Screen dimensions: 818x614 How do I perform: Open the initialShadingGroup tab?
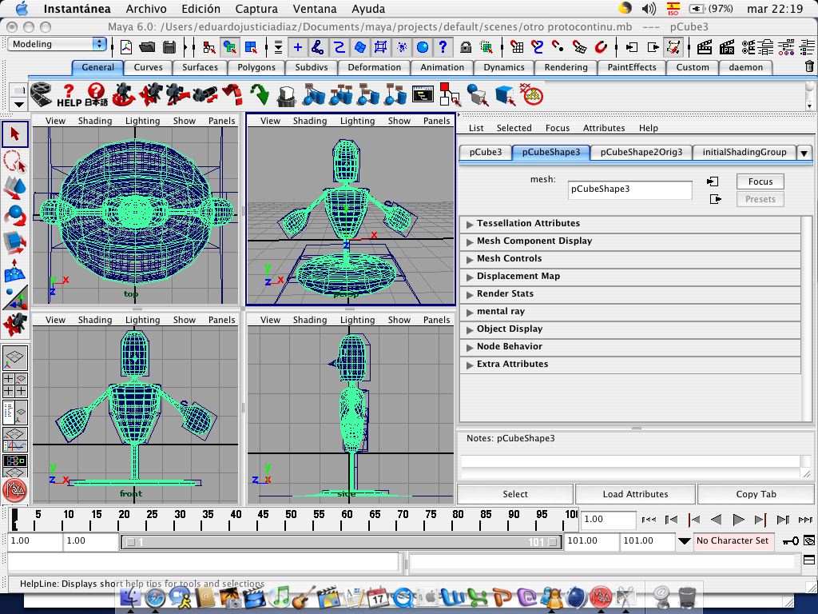point(745,152)
